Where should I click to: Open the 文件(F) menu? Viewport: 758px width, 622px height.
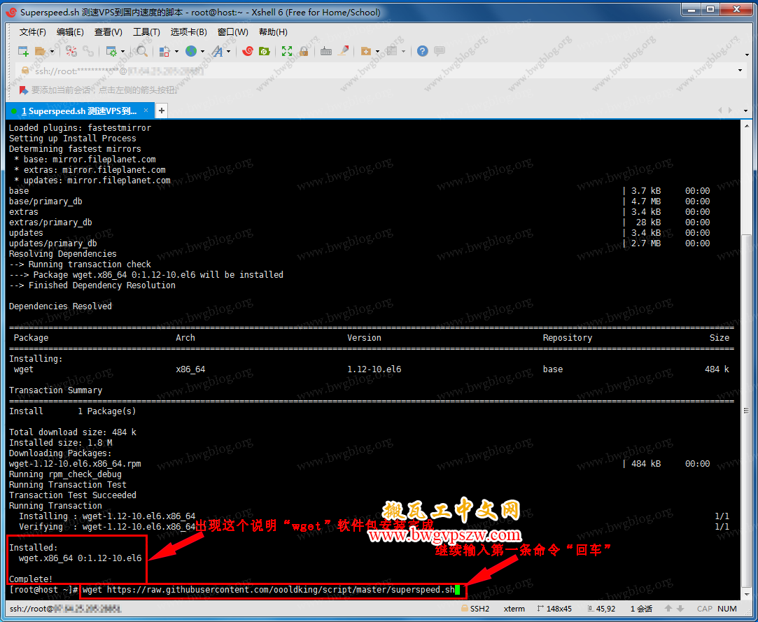(x=32, y=32)
